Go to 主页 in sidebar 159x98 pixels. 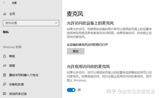click(12, 14)
